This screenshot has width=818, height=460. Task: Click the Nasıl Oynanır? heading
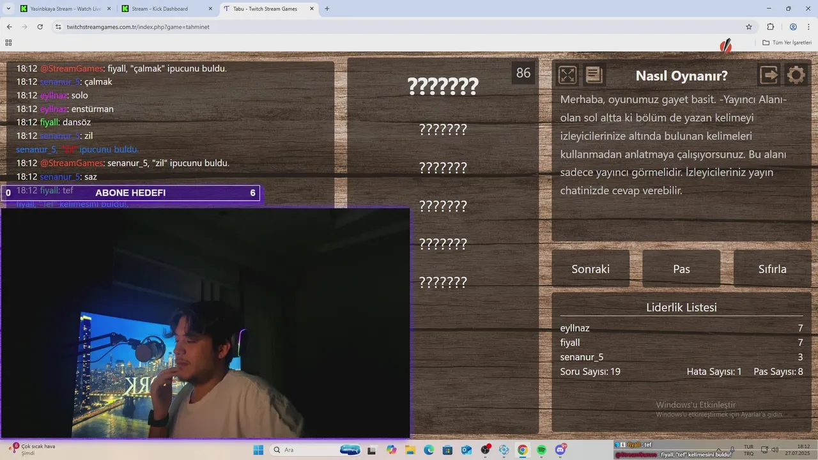point(681,75)
